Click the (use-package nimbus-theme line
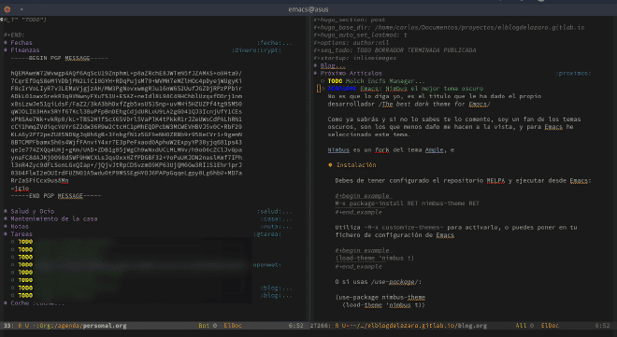This screenshot has width=617, height=337. (380, 298)
